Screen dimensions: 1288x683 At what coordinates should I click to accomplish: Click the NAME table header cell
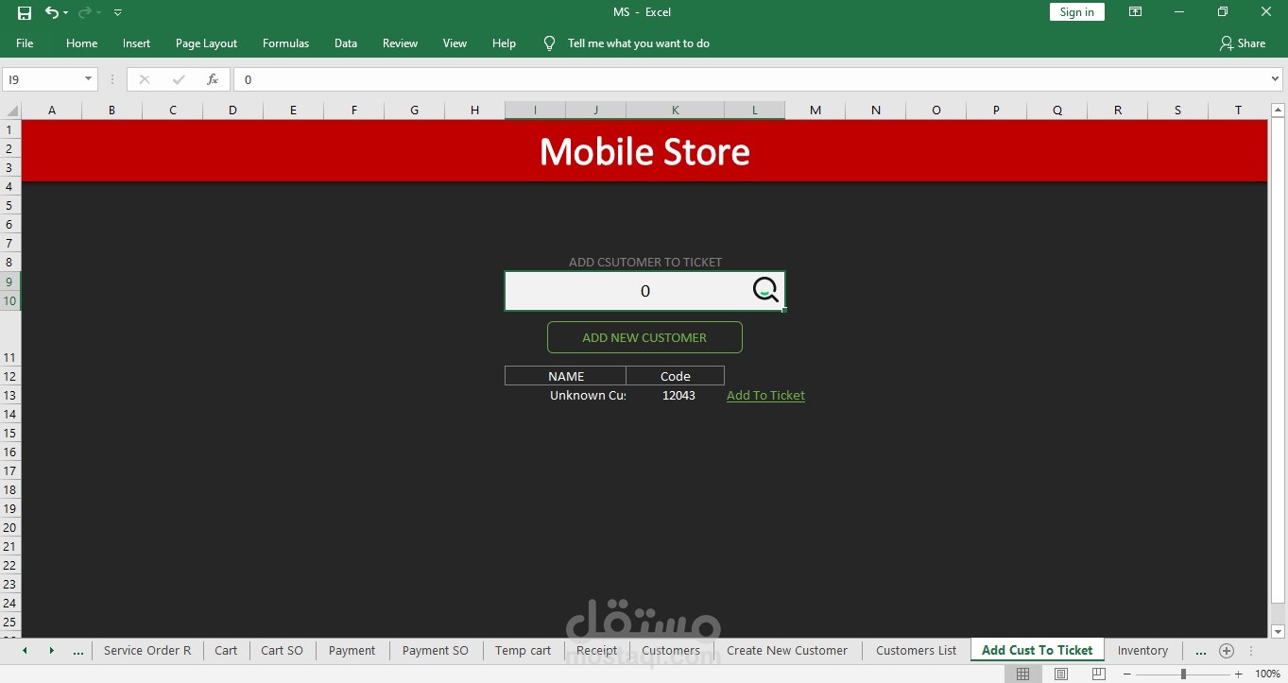click(x=565, y=376)
